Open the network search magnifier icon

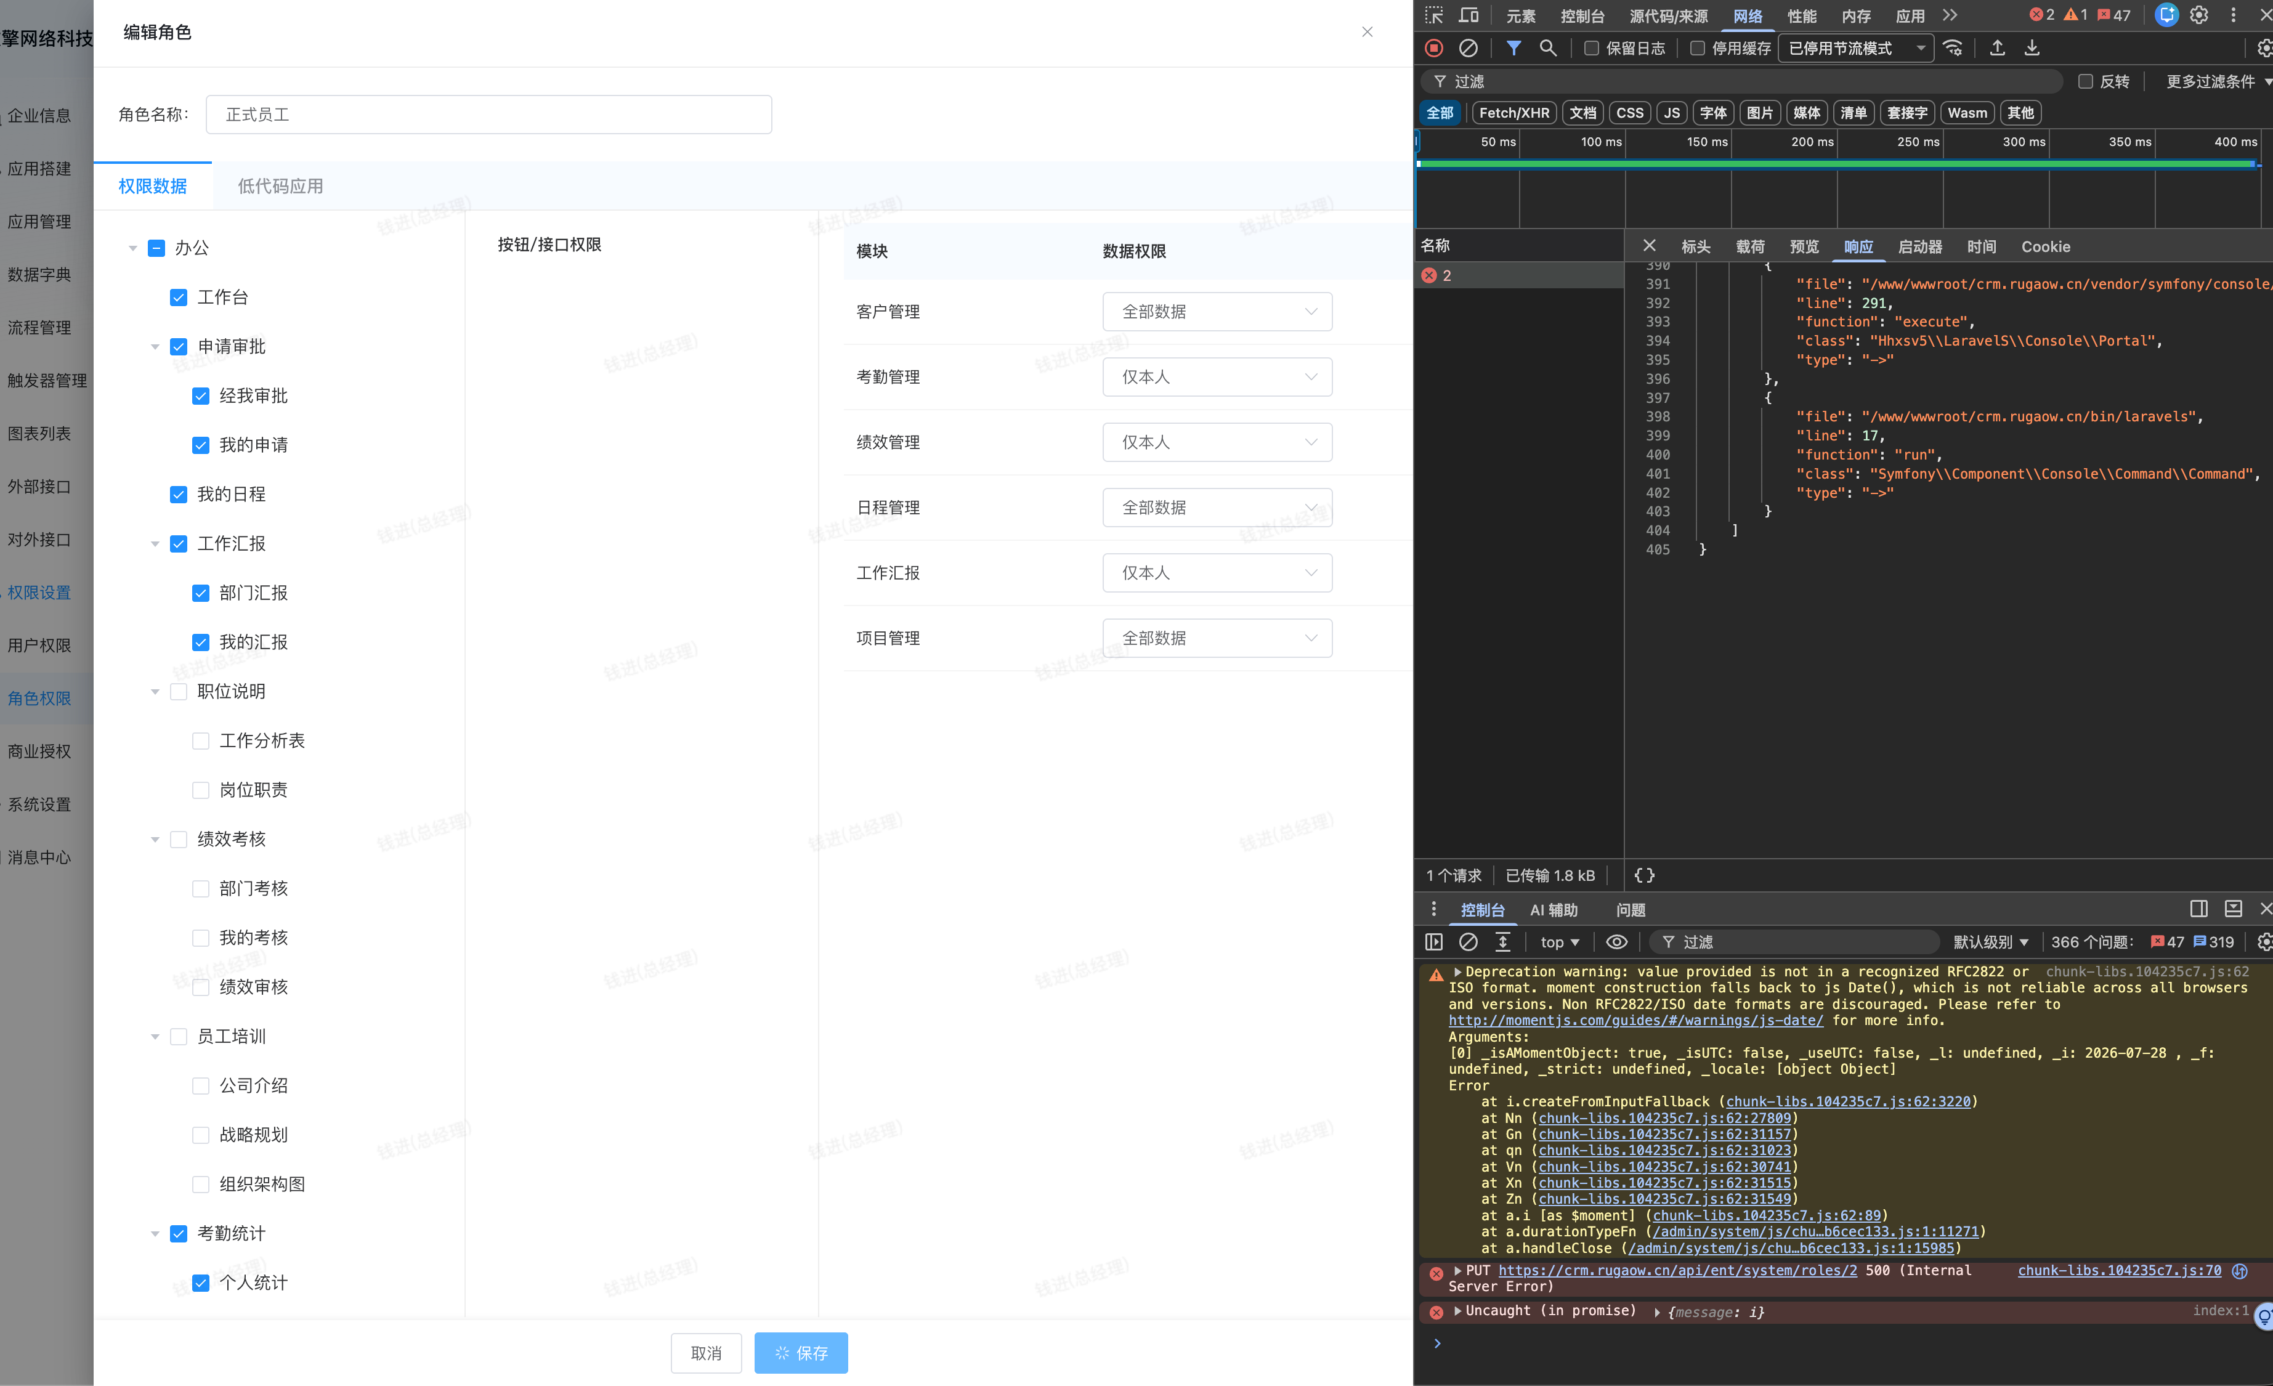click(1548, 48)
